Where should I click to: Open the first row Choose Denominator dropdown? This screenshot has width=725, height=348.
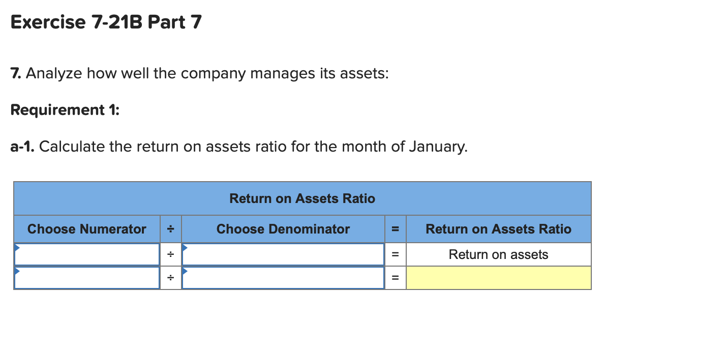283,254
